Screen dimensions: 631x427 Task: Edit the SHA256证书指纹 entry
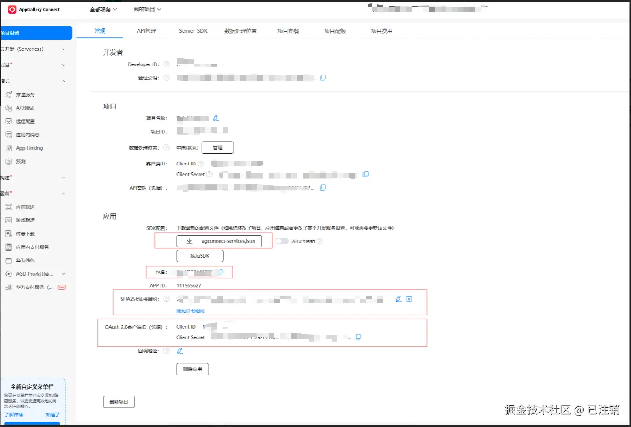399,299
